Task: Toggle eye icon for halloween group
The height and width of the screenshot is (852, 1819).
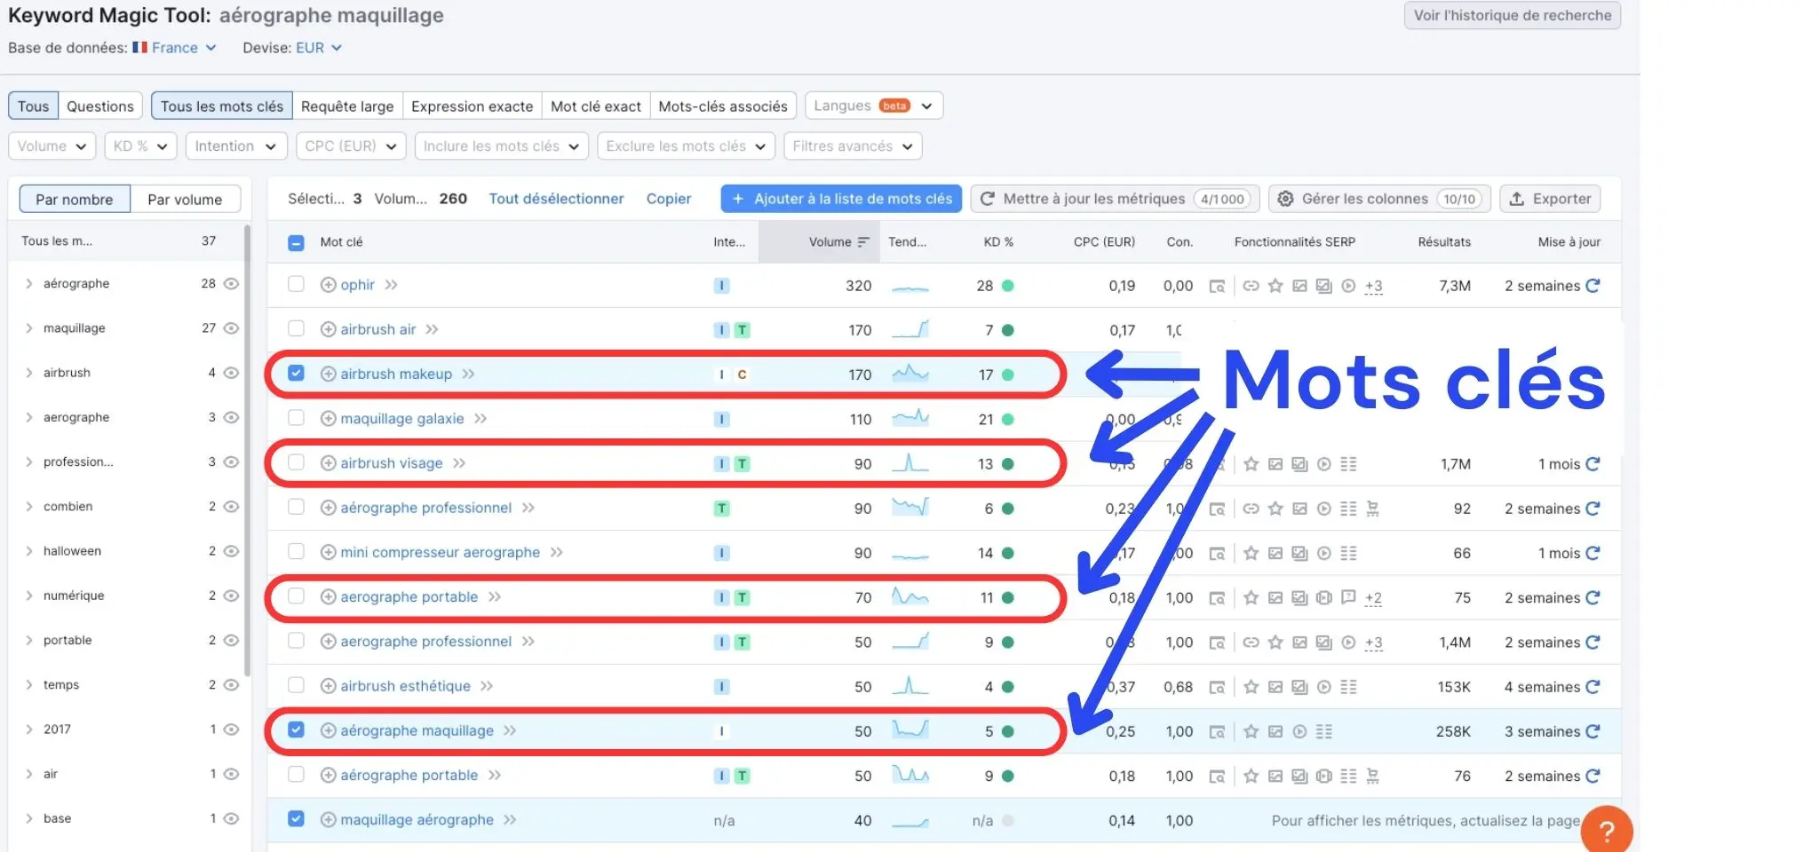Action: coord(231,551)
